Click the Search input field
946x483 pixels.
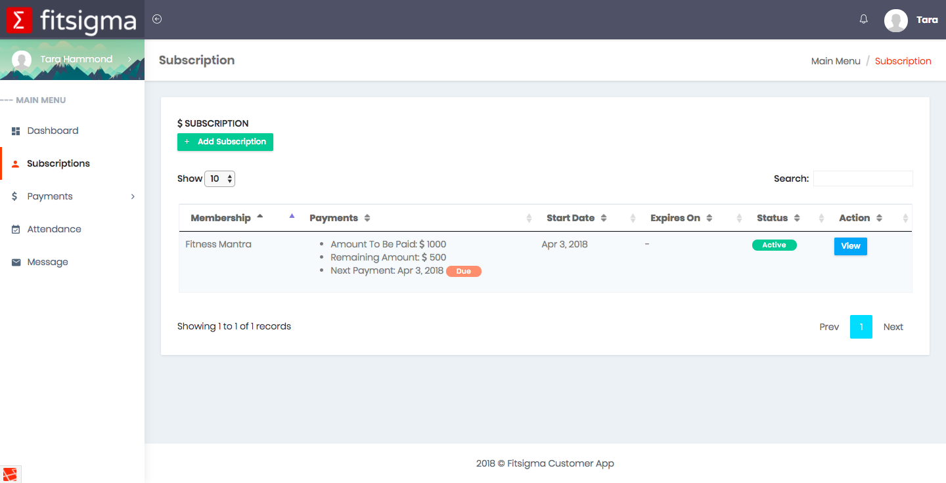coord(863,178)
